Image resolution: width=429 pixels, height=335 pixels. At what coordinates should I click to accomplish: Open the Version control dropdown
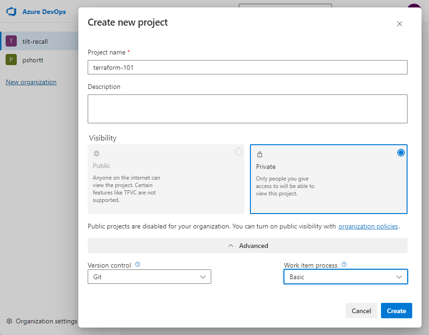[x=149, y=276]
